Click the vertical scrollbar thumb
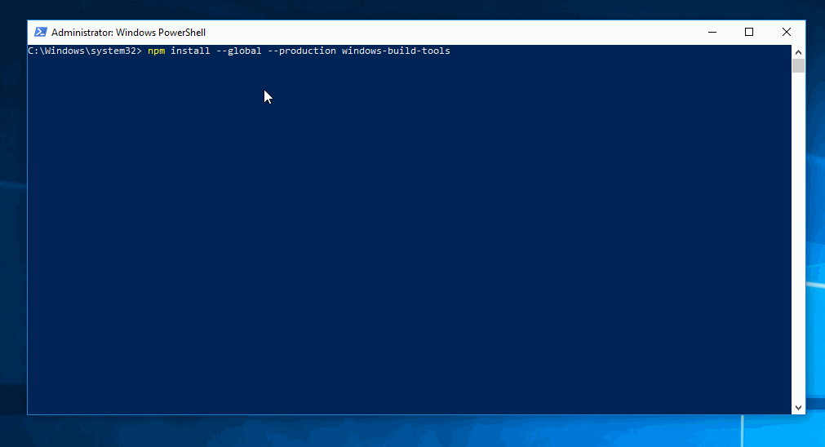Viewport: 825px width, 447px height. (x=798, y=66)
